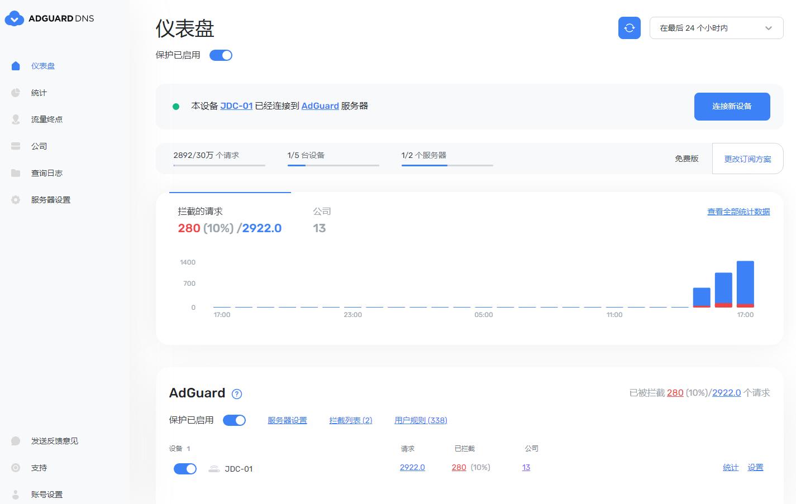Image resolution: width=796 pixels, height=504 pixels.
Task: Click the 2892/30万 requests progress bar
Action: tap(219, 165)
